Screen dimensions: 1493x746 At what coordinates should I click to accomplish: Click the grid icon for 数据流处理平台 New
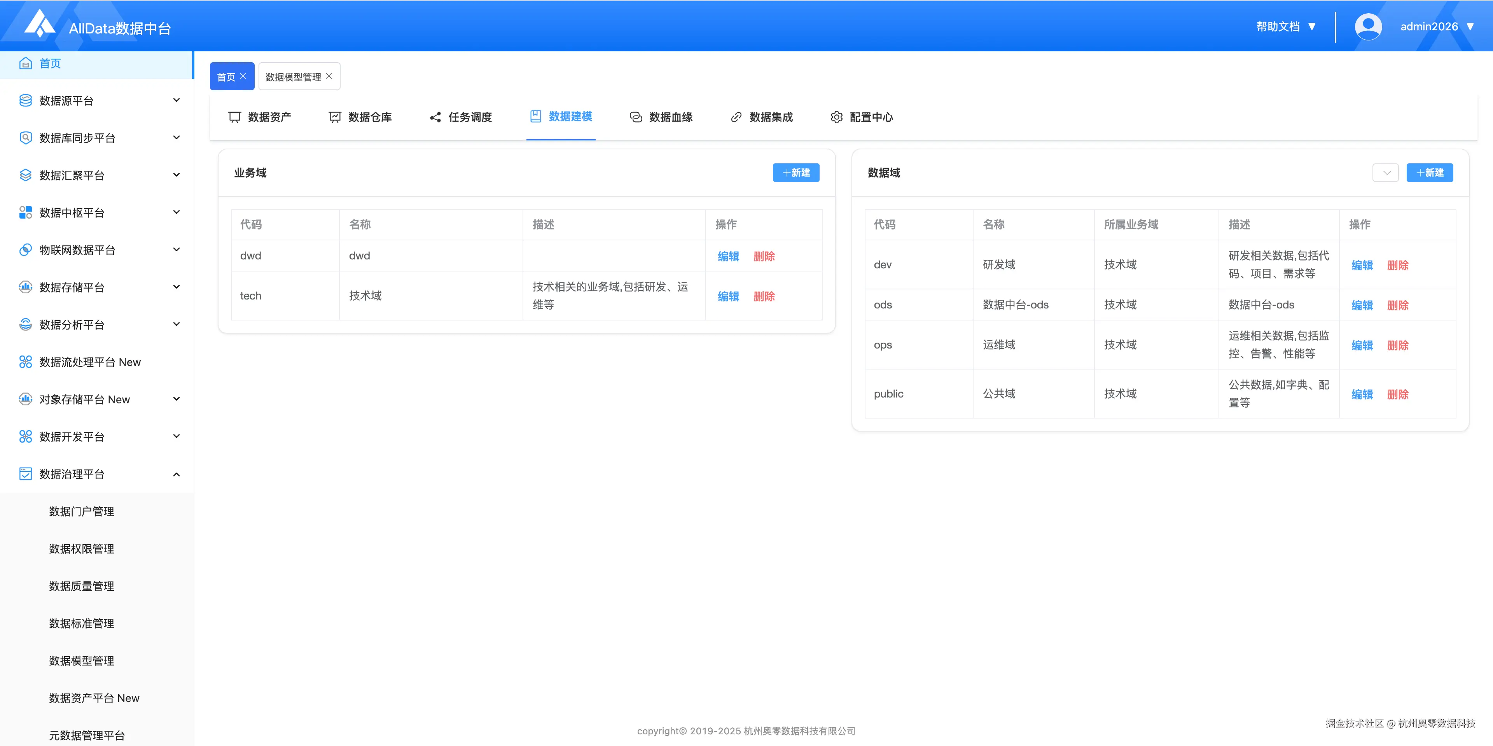(x=26, y=361)
